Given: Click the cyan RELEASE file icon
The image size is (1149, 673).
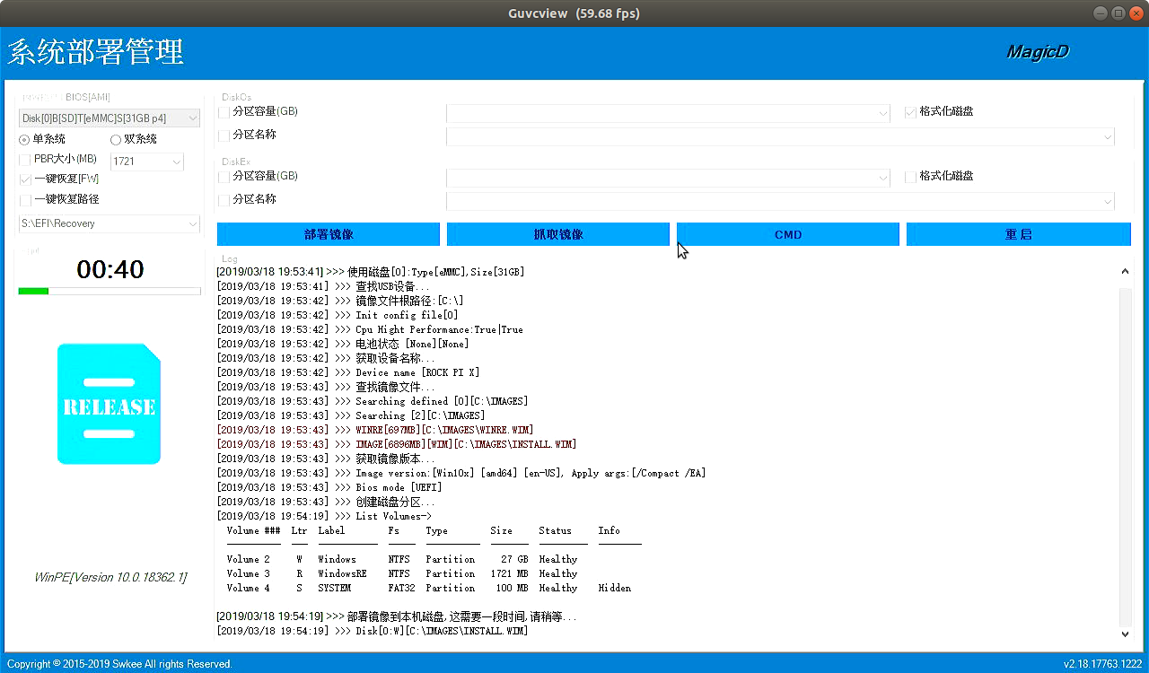Looking at the screenshot, I should point(109,404).
